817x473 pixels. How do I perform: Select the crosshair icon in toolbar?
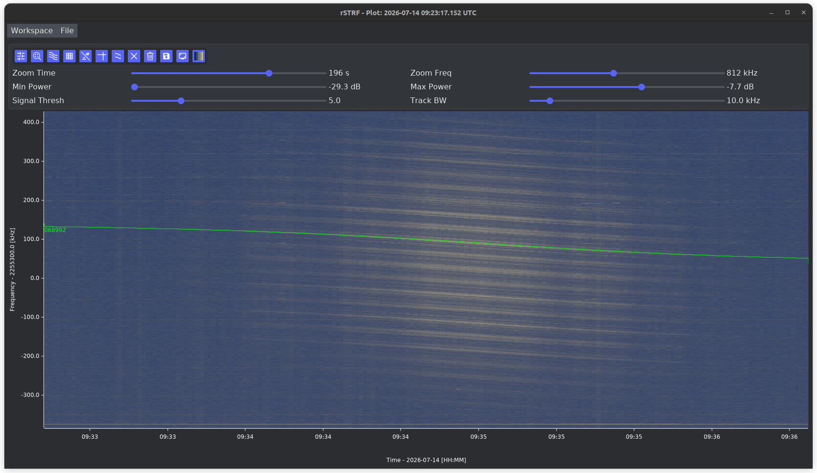[x=102, y=56]
